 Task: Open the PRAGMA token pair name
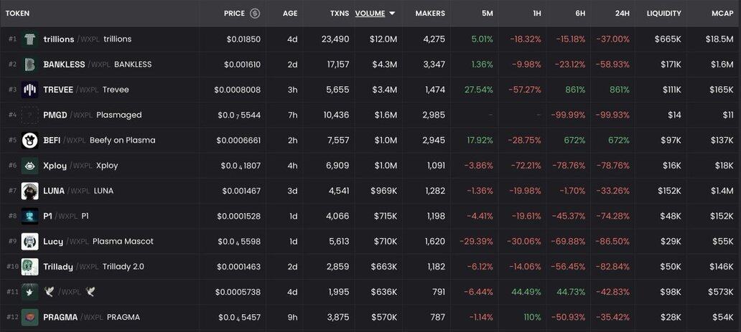[x=91, y=317]
